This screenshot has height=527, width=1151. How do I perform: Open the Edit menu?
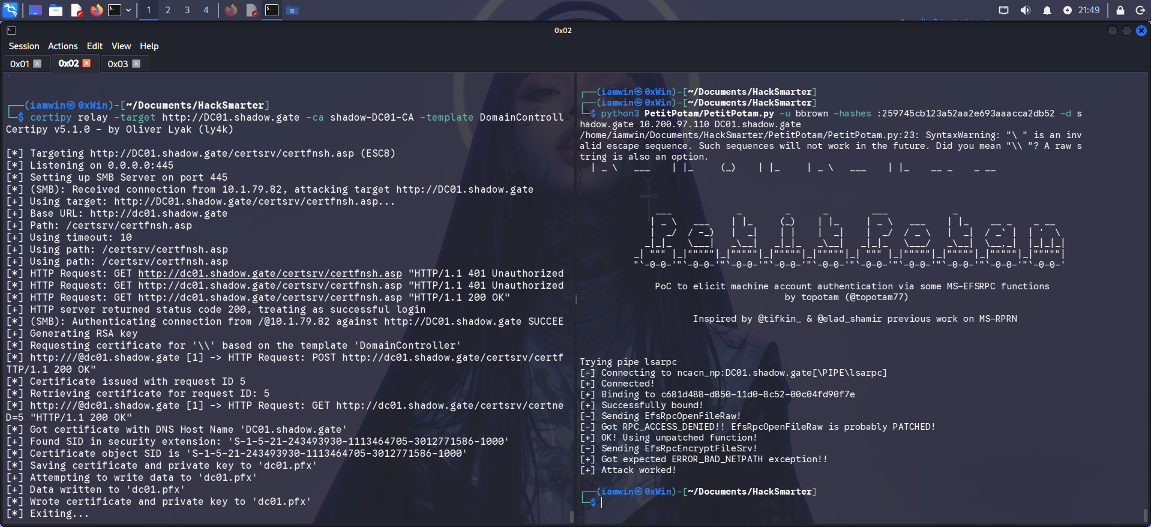tap(95, 46)
